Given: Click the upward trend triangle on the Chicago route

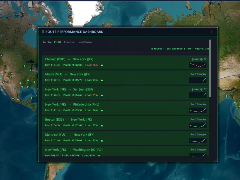Looking at the screenshot, I should [x=102, y=65].
